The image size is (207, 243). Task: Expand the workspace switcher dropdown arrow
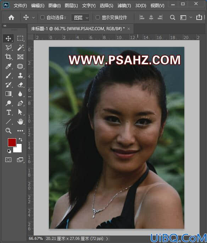191,17
